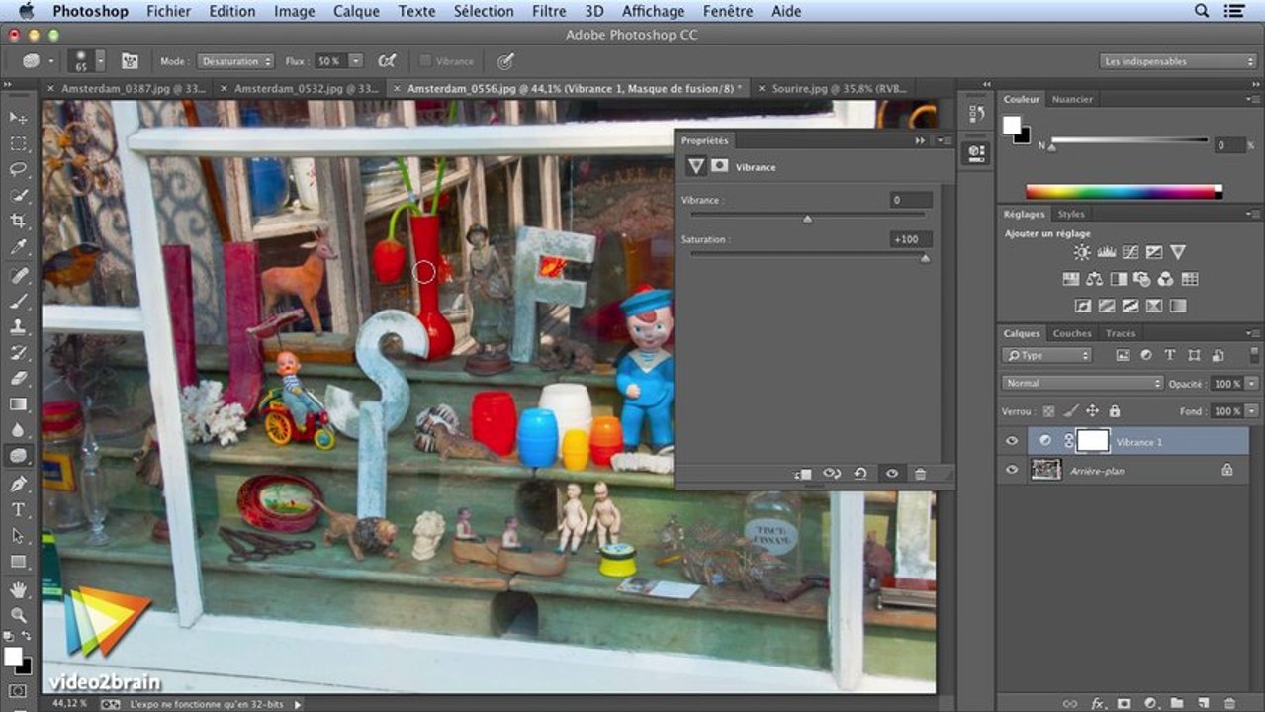This screenshot has height=712, width=1265.
Task: Open the Filtre menu
Action: tap(549, 11)
